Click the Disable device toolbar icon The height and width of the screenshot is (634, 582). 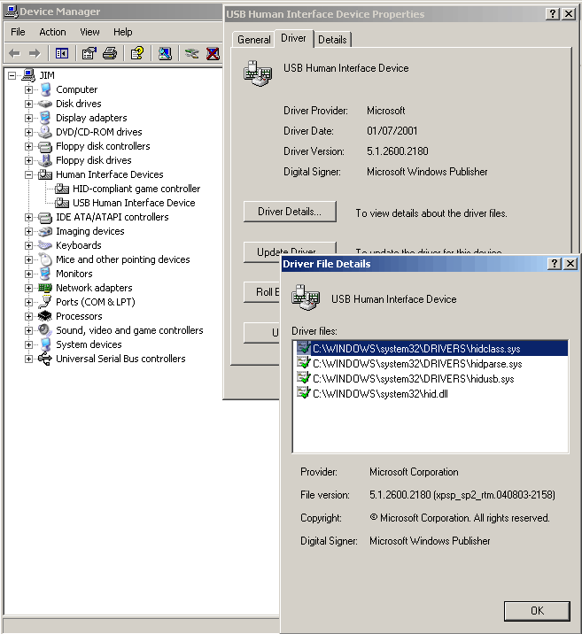(191, 53)
